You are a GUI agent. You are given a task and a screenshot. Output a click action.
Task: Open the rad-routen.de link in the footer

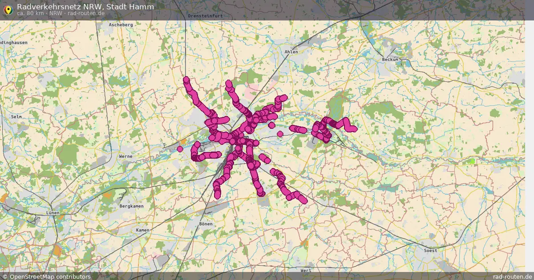tap(513, 276)
